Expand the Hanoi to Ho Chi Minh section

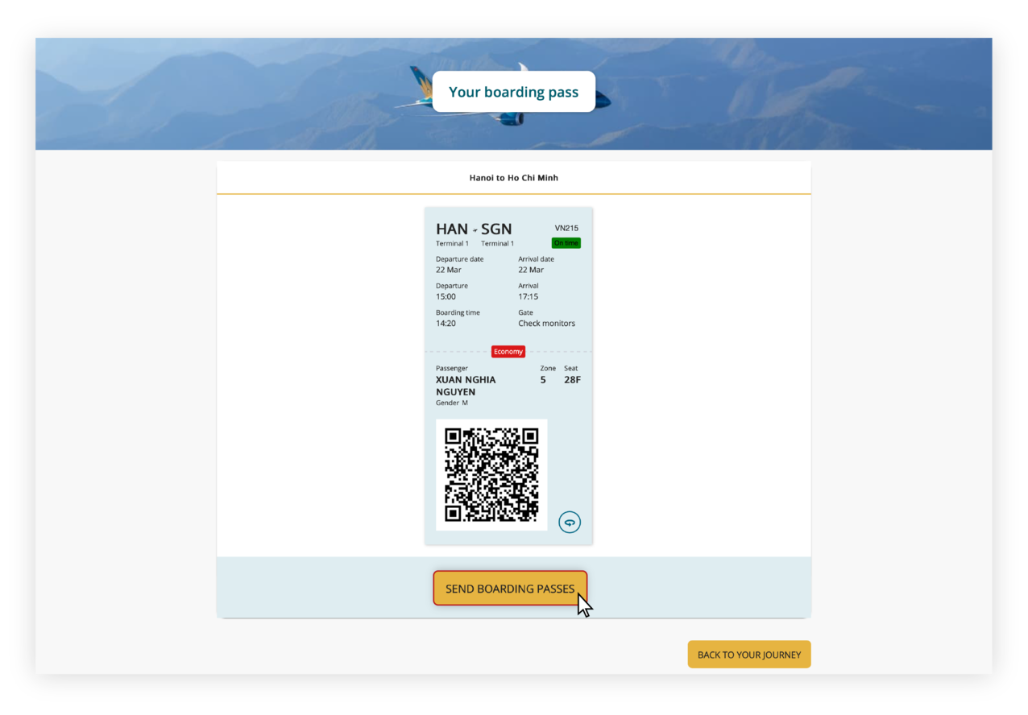(x=513, y=178)
